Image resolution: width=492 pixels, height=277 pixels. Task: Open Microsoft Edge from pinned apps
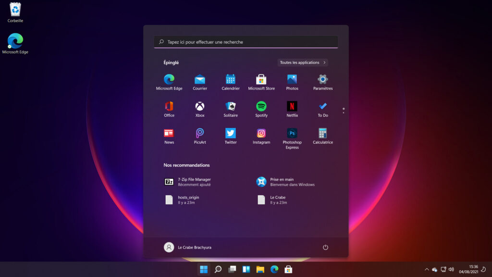169,82
